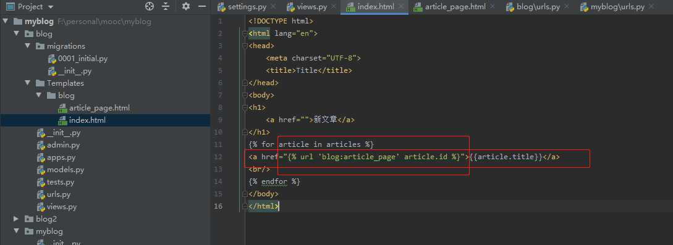
Task: Switch to the views.py editor tab
Action: [x=312, y=7]
